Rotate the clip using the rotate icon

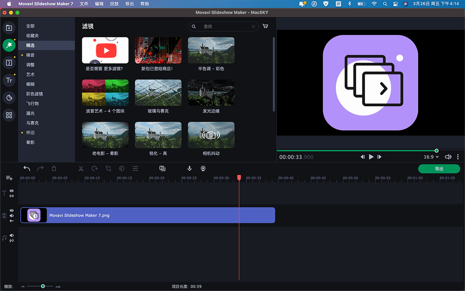click(95, 168)
